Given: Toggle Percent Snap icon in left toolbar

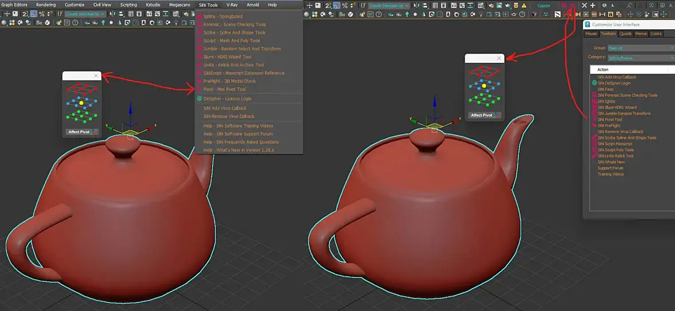Looking at the screenshot, I should [x=42, y=14].
